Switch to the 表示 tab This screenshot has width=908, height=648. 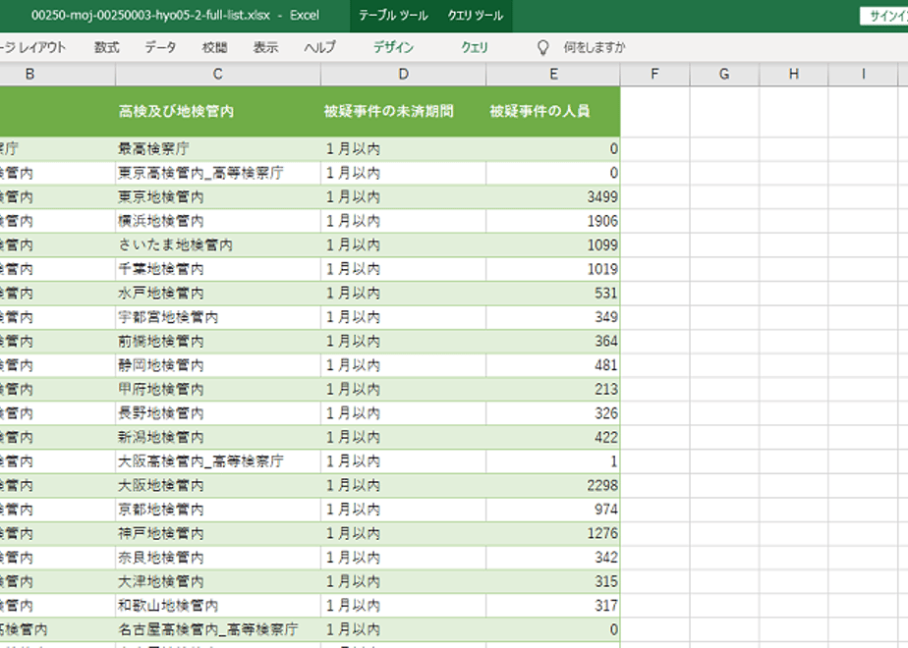click(265, 47)
